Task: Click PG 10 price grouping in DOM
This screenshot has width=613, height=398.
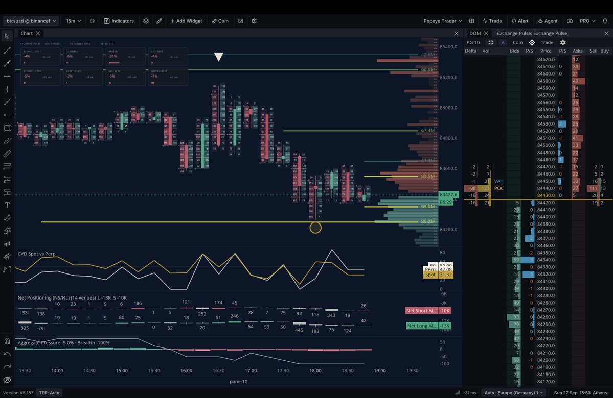Action: (x=473, y=42)
